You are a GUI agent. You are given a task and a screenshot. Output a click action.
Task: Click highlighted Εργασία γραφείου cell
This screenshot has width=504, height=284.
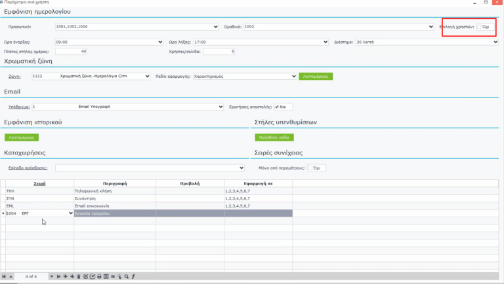click(115, 213)
